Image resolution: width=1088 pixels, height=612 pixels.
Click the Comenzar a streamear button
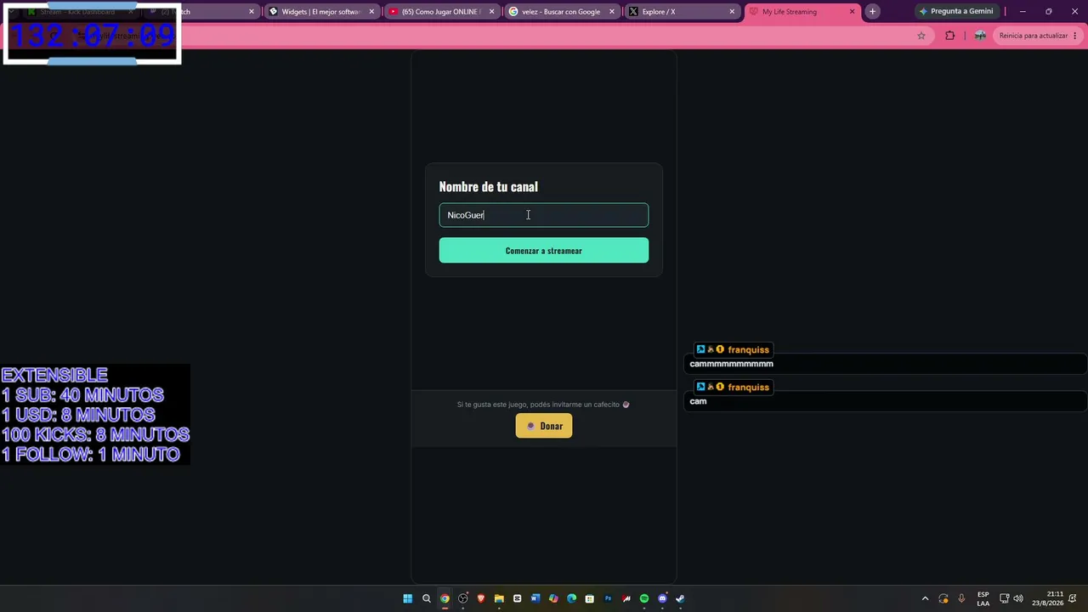[x=543, y=250]
